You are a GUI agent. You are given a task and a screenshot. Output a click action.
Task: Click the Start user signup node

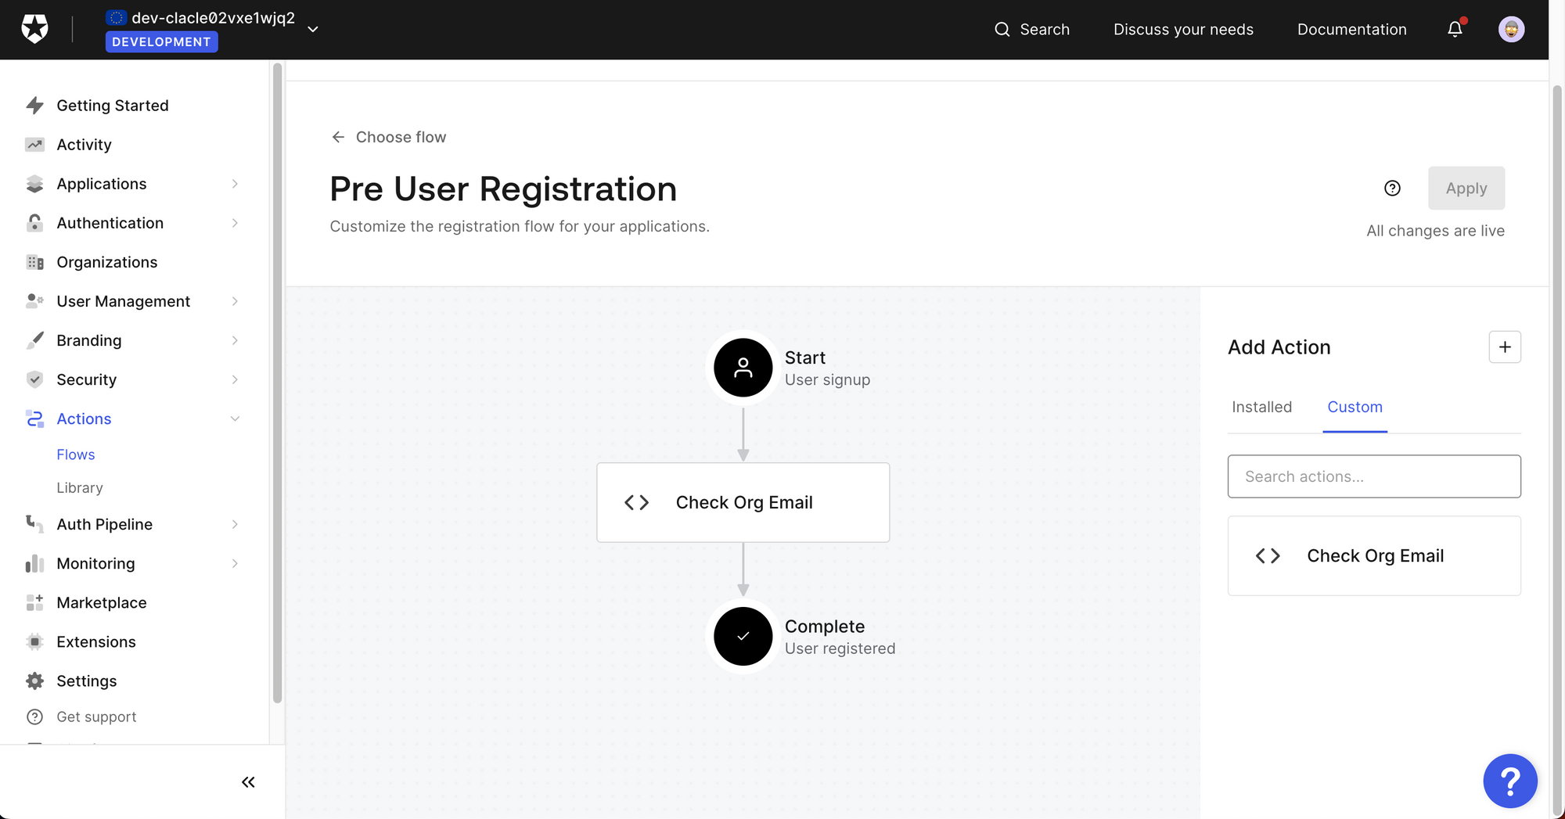coord(743,368)
